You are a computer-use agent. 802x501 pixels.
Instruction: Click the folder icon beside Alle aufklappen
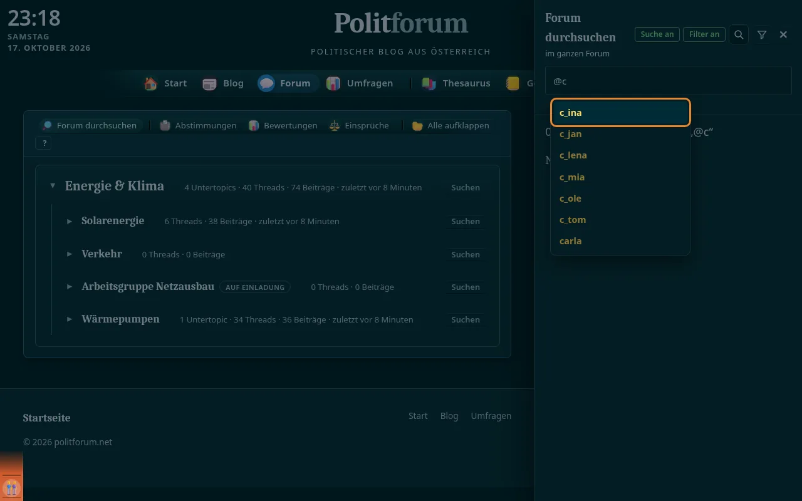tap(417, 125)
